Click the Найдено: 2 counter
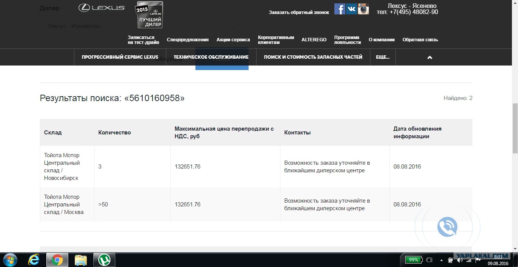Screen dimensions: 518x267 [458, 98]
